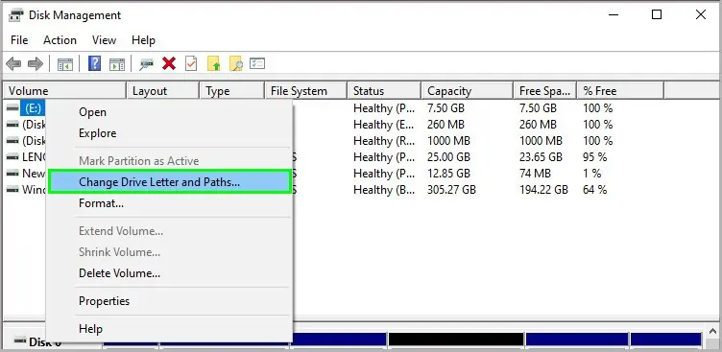
Task: Toggle the Show/Hide Console Tree icon
Action: coord(65,64)
